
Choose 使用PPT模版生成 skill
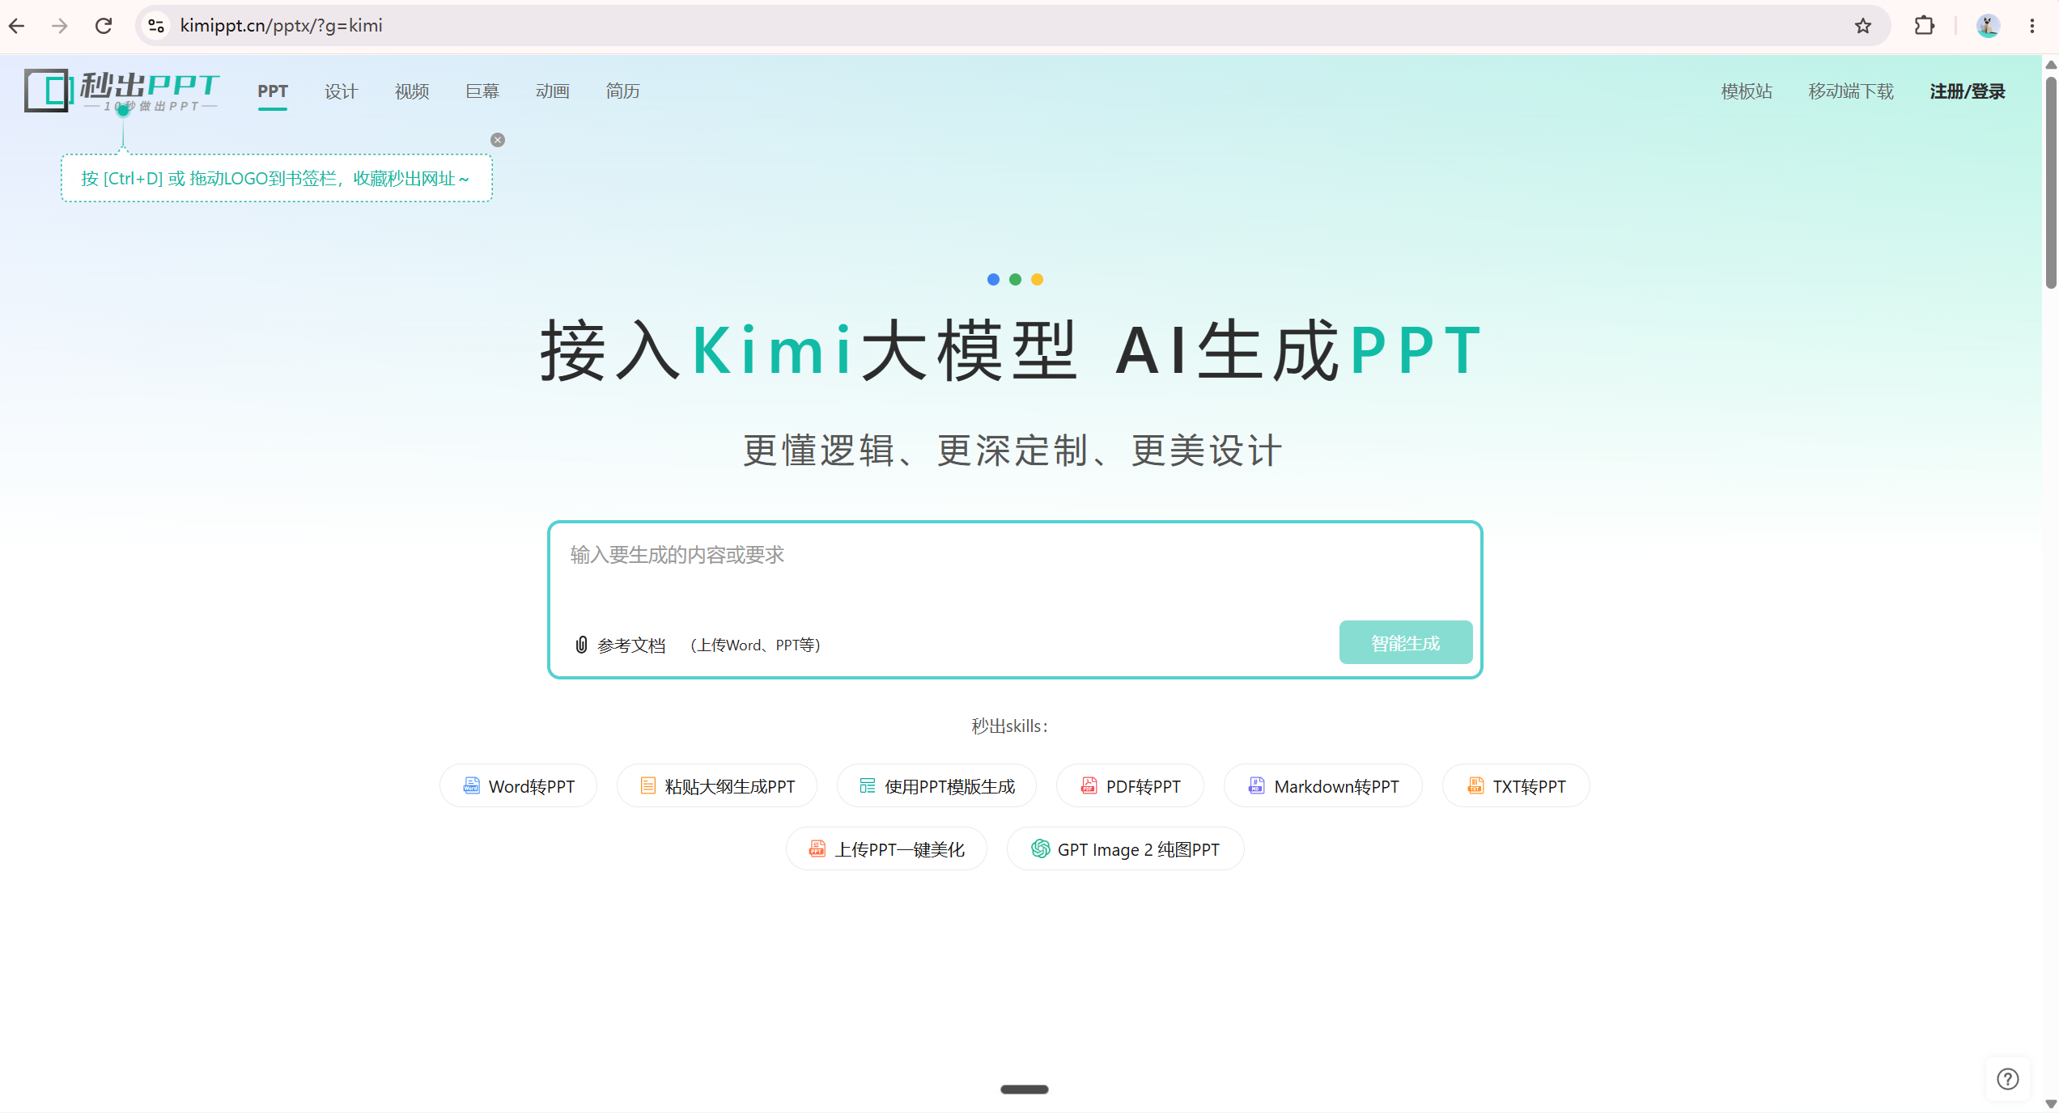tap(936, 786)
